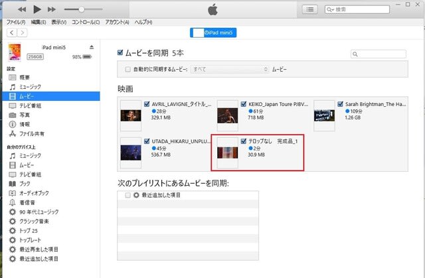
Task: Open 概要 under 設定
Action: click(x=51, y=78)
